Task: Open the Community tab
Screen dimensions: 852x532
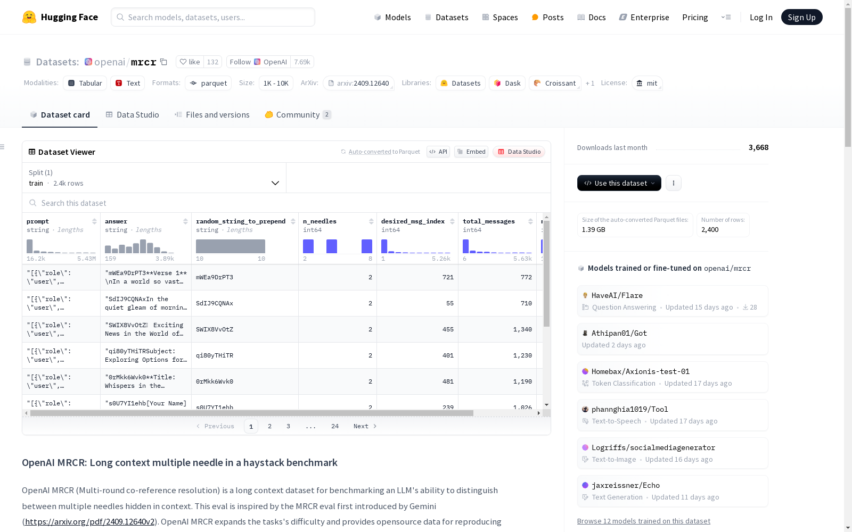Action: 298,115
